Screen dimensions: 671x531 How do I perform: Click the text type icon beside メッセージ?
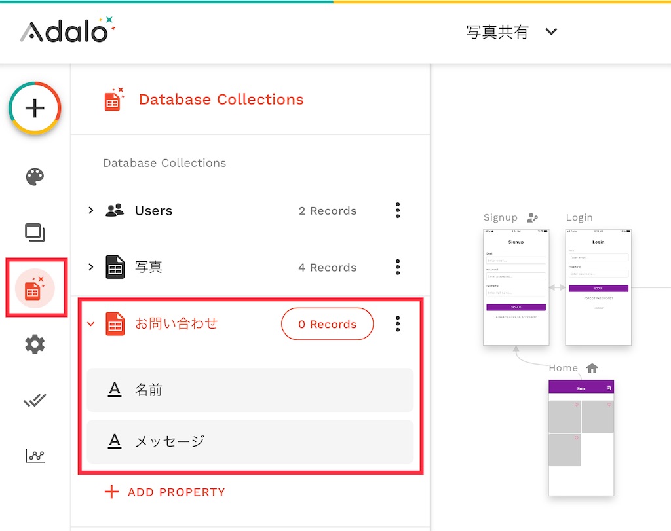pos(114,441)
